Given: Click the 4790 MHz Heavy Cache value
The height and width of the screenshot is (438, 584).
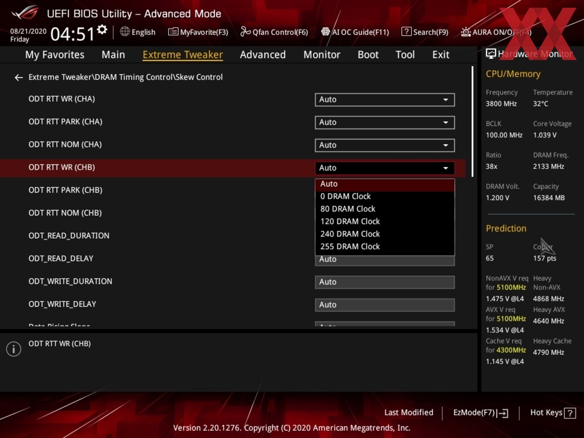Looking at the screenshot, I should coord(548,353).
